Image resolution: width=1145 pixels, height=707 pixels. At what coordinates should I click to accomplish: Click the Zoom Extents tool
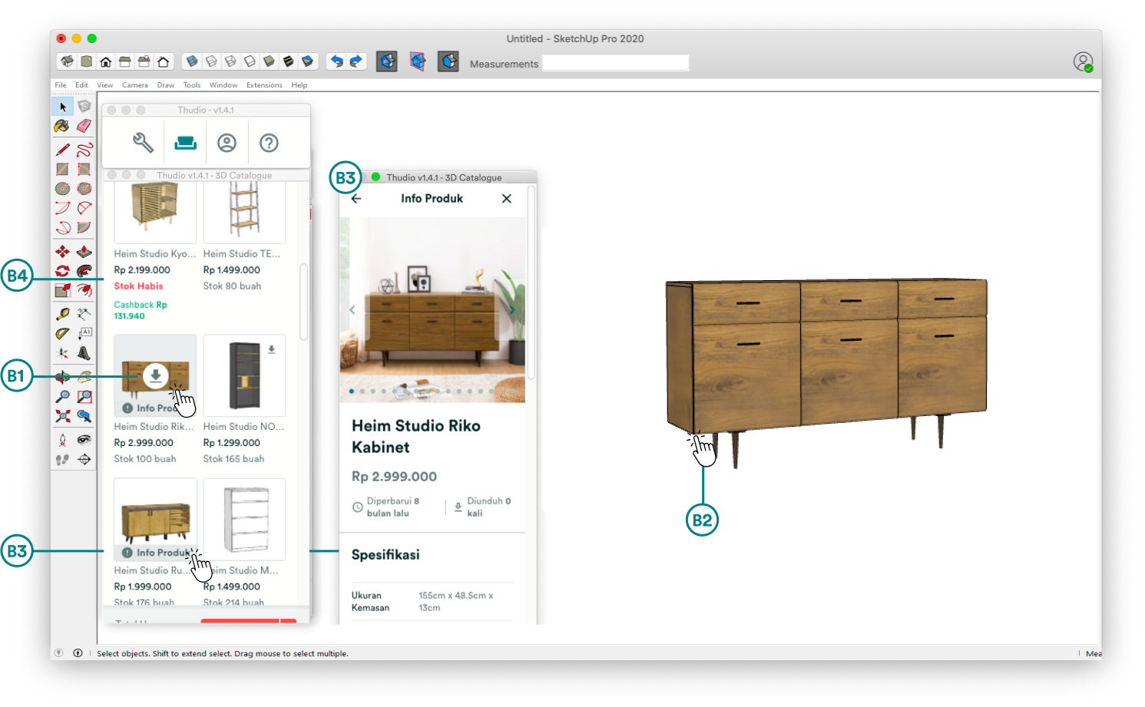click(62, 416)
